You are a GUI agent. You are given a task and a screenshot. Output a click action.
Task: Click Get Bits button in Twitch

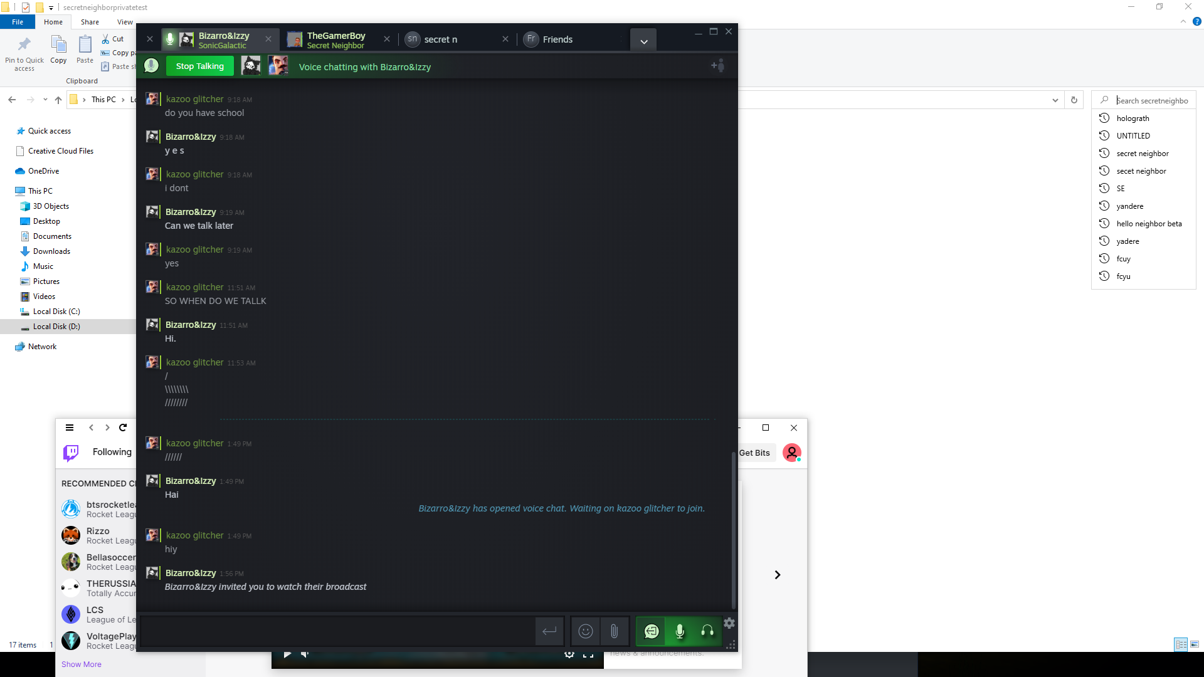(754, 453)
